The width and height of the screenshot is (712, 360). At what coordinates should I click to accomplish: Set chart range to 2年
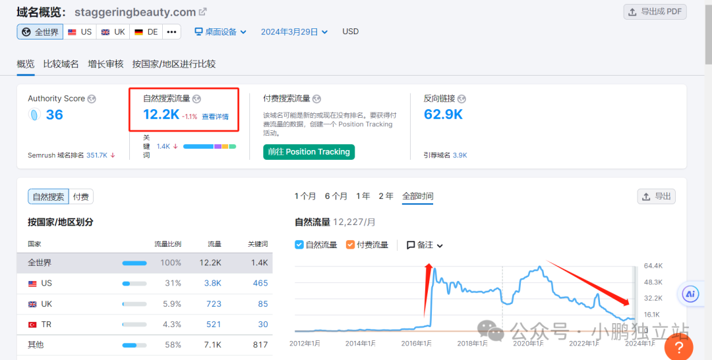(386, 196)
